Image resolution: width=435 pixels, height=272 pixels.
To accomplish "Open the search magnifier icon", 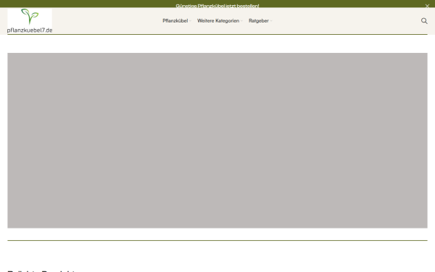I will pyautogui.click(x=424, y=21).
